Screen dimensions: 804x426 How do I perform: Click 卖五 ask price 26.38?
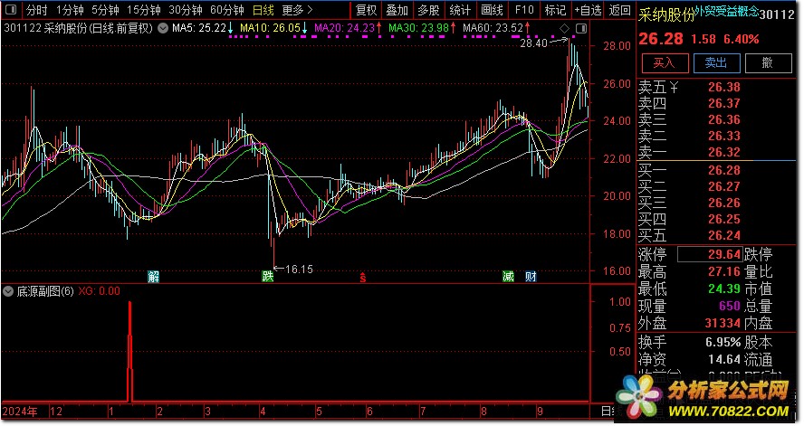(x=724, y=88)
